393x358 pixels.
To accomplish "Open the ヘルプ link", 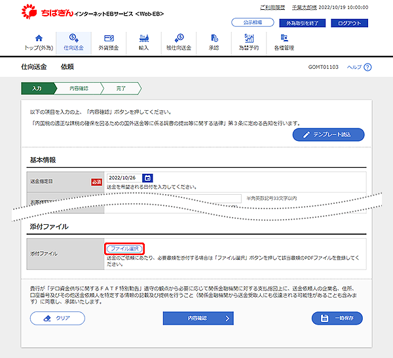I will click(354, 67).
